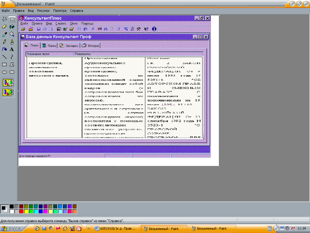Switch to the first Безымянный - Paint taskbar button

(164, 229)
